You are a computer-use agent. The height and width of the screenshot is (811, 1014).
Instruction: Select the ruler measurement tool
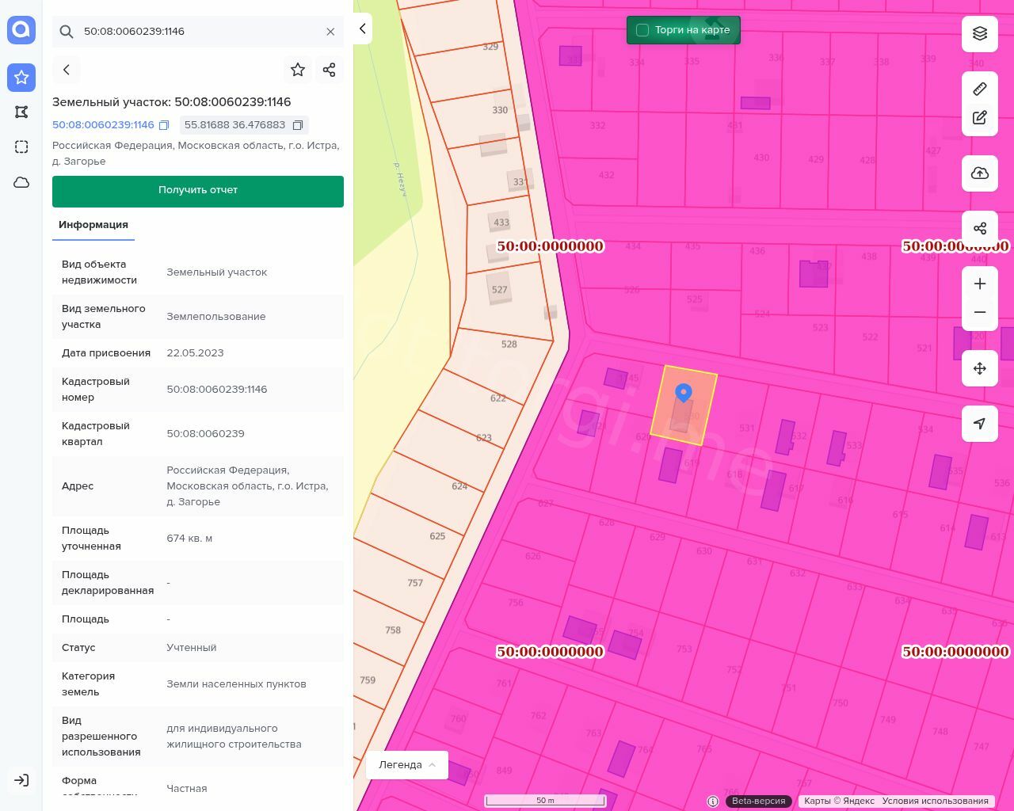coord(980,89)
